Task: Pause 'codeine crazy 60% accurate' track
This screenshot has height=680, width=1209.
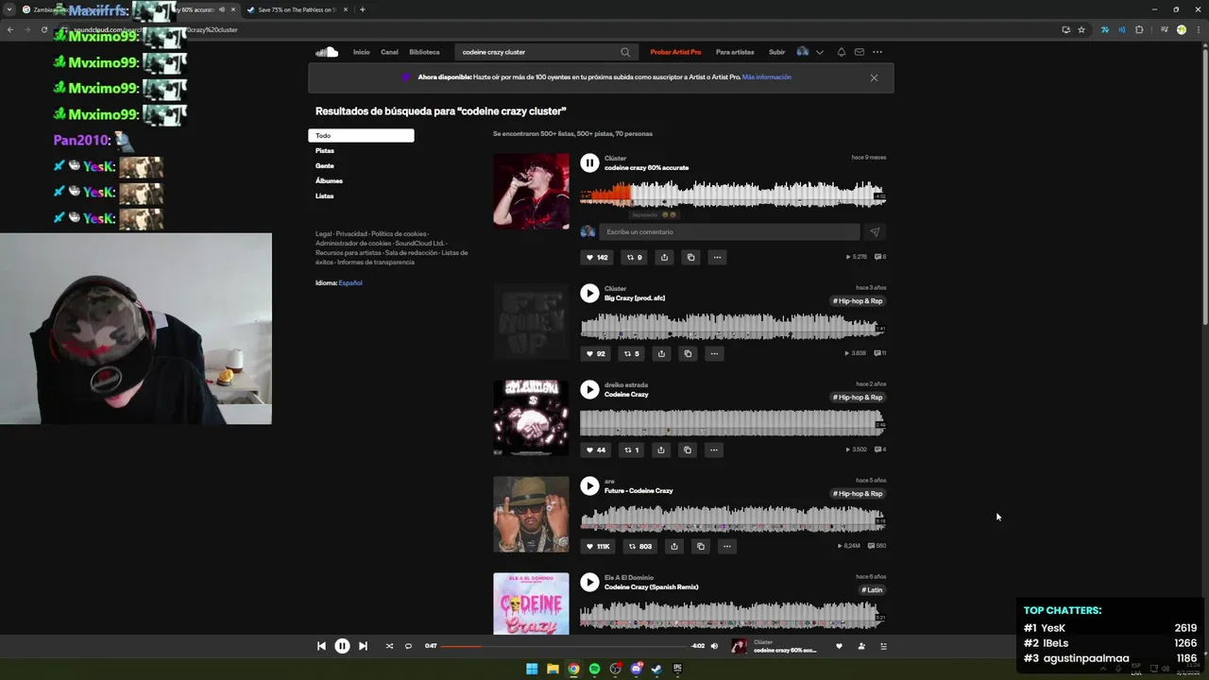Action: [589, 162]
